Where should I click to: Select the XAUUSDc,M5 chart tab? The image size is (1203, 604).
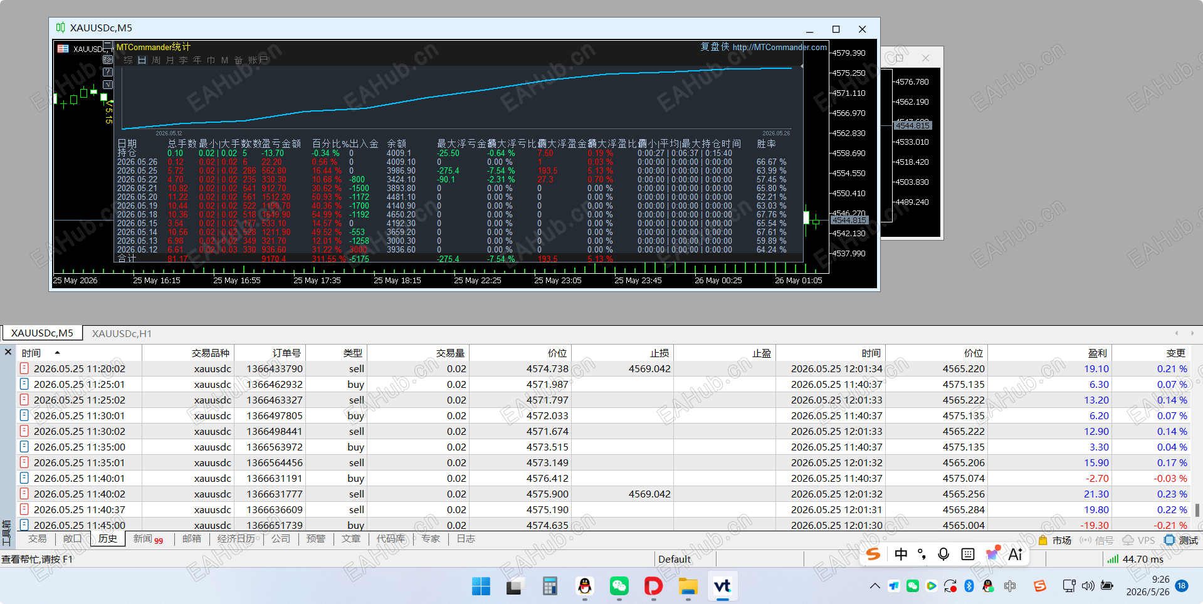42,333
